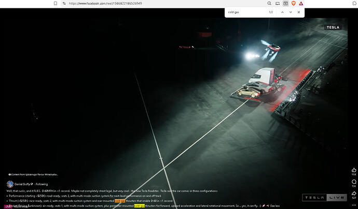Image resolution: width=358 pixels, height=209 pixels.
Task: Toggle picture-in-picture icon in address bar
Action: (x=285, y=4)
